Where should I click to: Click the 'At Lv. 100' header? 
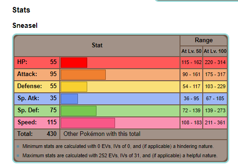tap(215, 51)
